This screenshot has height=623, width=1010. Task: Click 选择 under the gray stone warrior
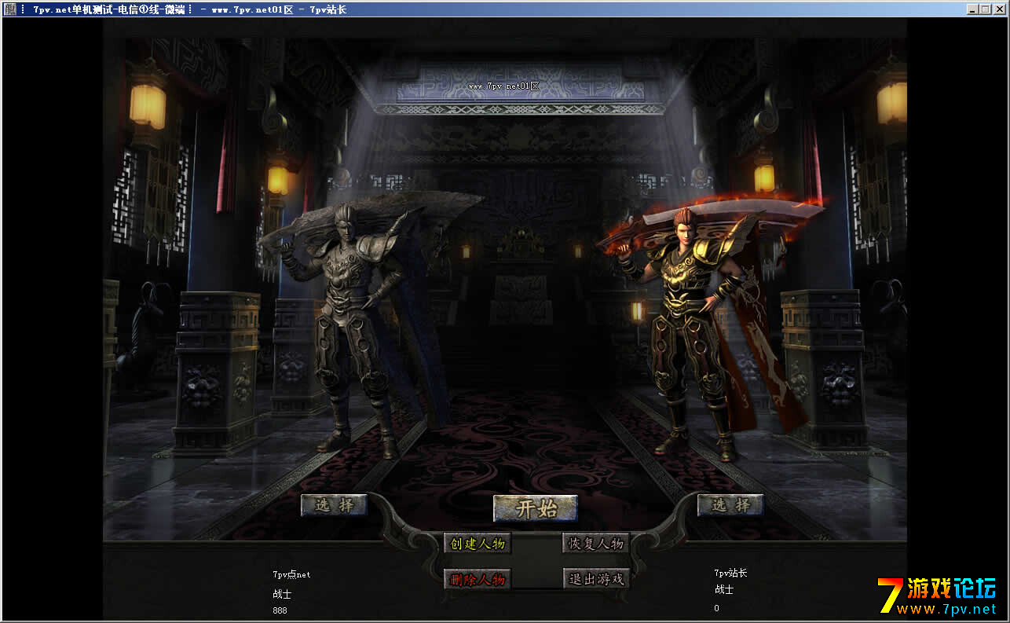(x=334, y=505)
